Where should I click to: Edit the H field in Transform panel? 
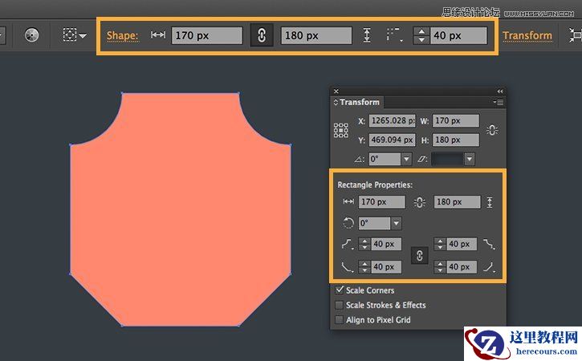tap(456, 140)
